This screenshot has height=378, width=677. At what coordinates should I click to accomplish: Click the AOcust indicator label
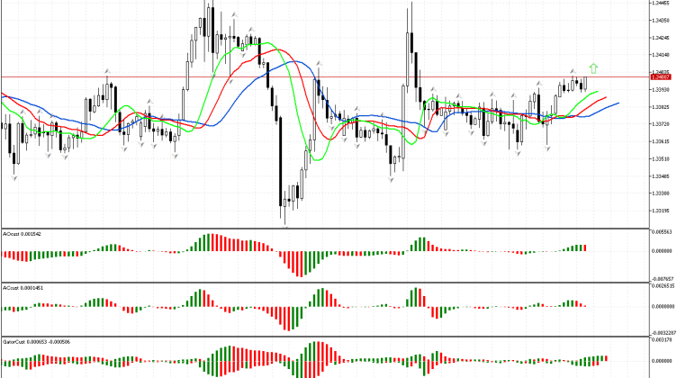(16, 233)
